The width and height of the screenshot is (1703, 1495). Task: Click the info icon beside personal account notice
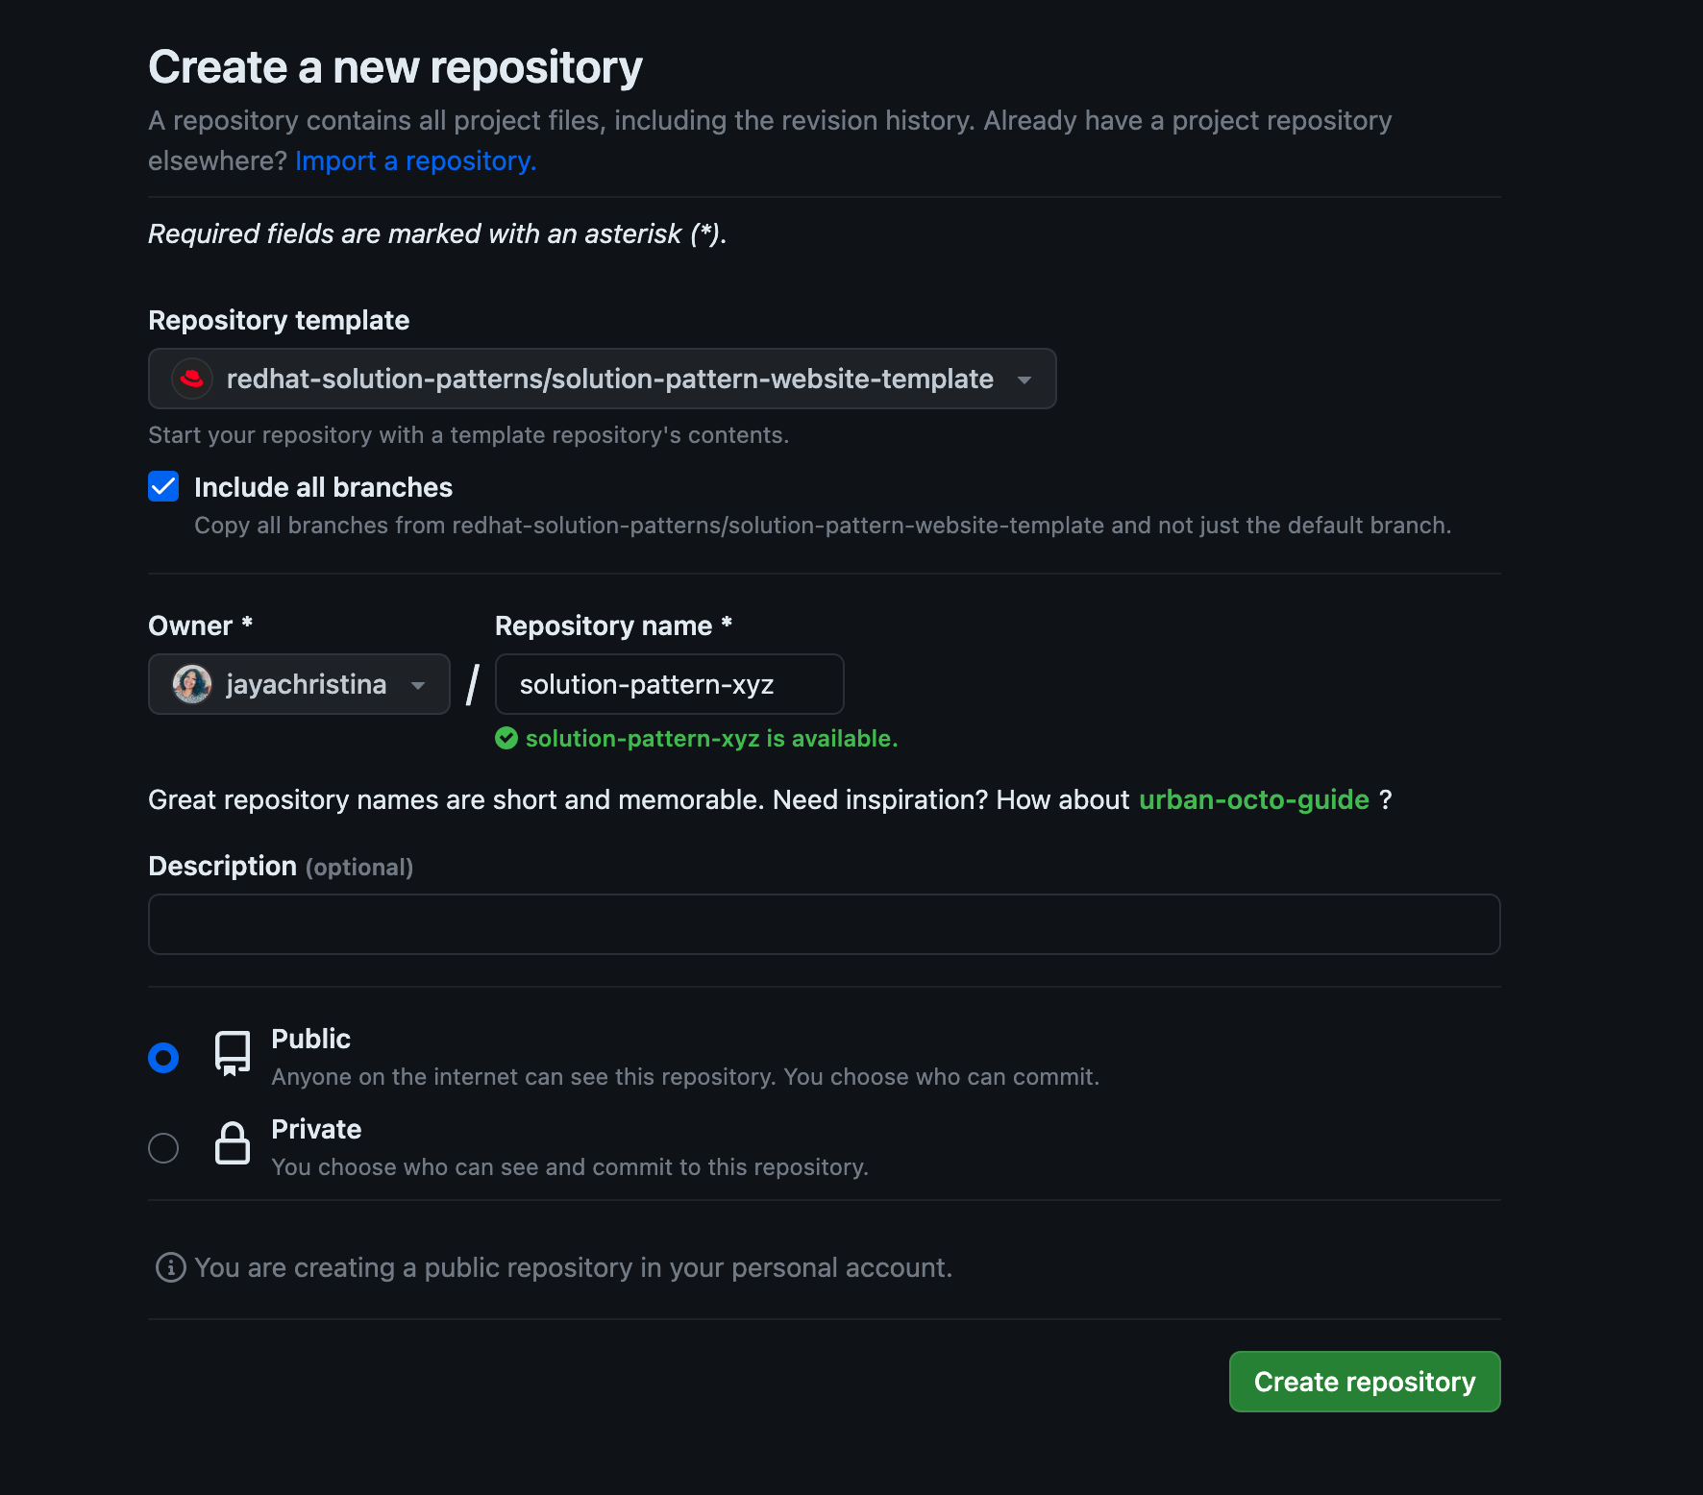(171, 1267)
